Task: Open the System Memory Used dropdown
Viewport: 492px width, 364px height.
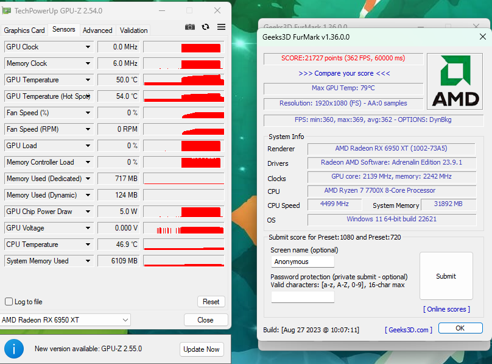Action: coord(88,261)
